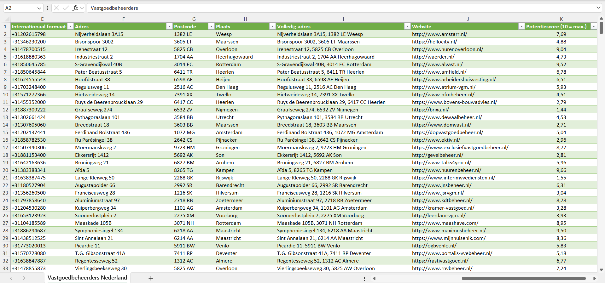Click the horizontal scrollbar thumb
The height and width of the screenshot is (283, 605).
pos(523,278)
